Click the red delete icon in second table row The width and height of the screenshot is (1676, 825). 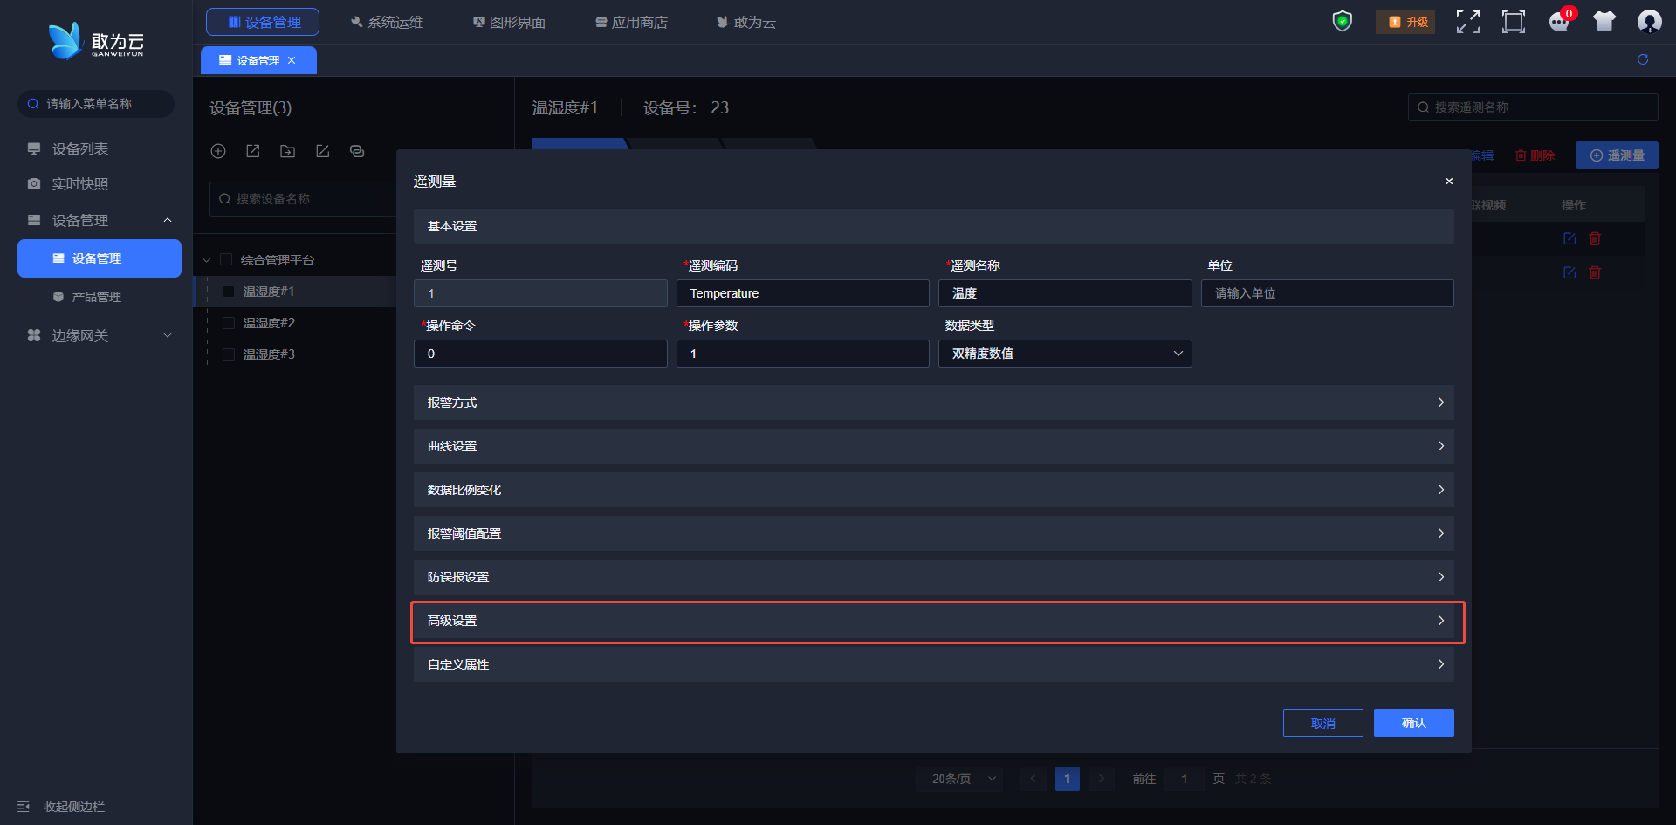[x=1595, y=272]
